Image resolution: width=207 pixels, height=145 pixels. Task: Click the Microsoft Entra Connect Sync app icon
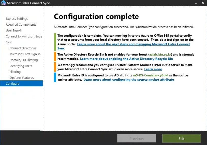tap(3, 3)
